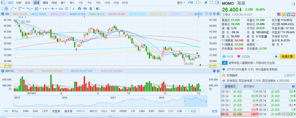
Task: Click the orange lightning icon
Action: tap(284, 14)
